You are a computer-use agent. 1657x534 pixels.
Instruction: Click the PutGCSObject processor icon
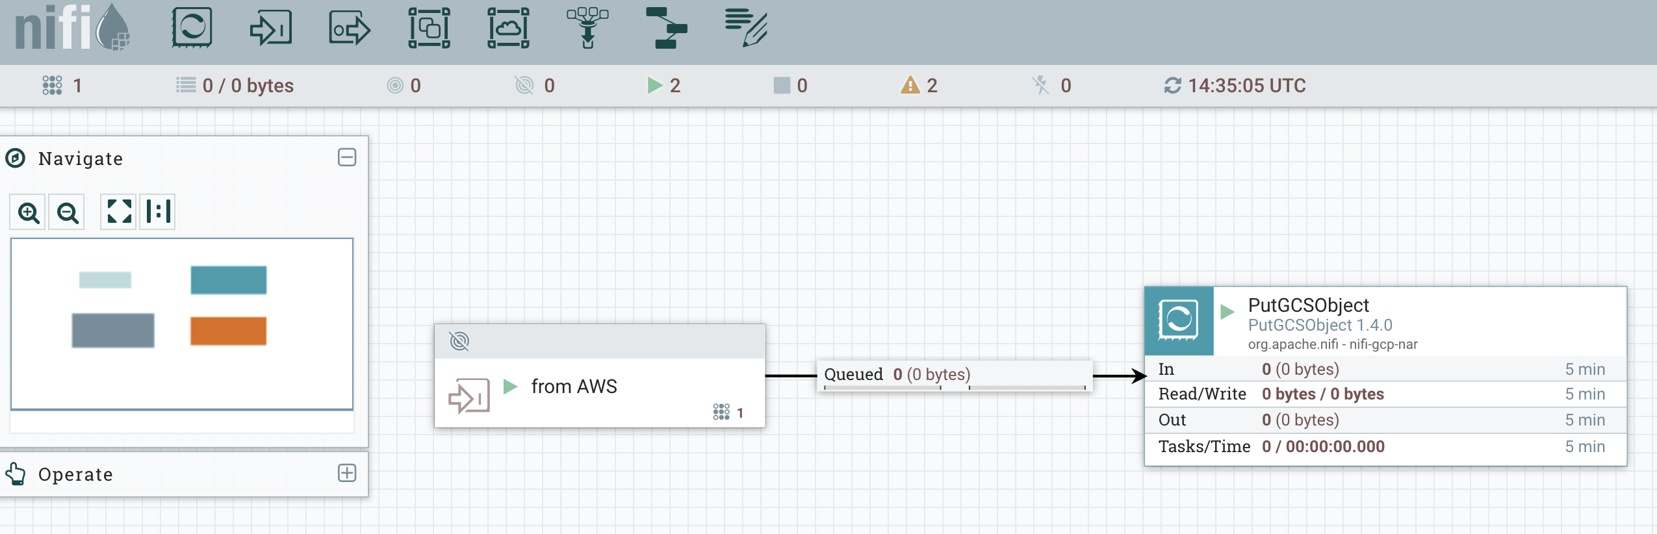[x=1178, y=320]
